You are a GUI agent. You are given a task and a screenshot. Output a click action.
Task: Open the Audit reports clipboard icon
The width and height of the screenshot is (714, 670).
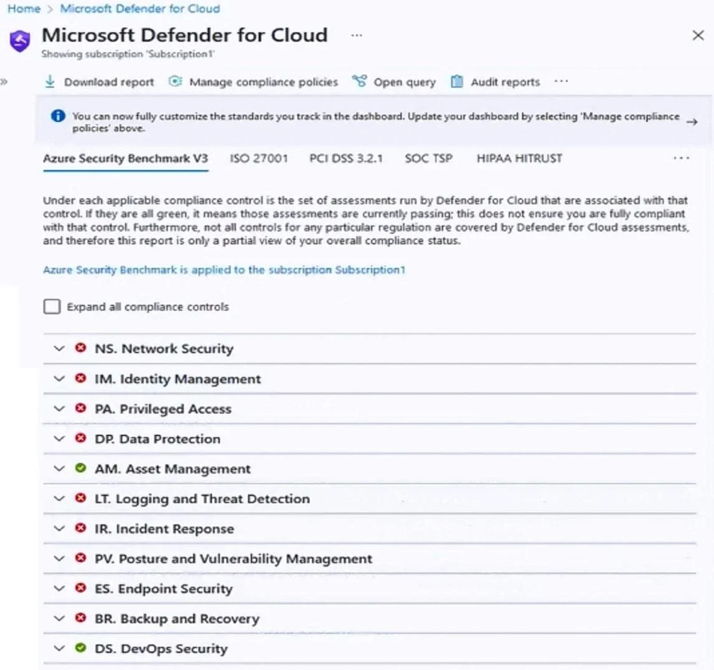click(x=457, y=81)
